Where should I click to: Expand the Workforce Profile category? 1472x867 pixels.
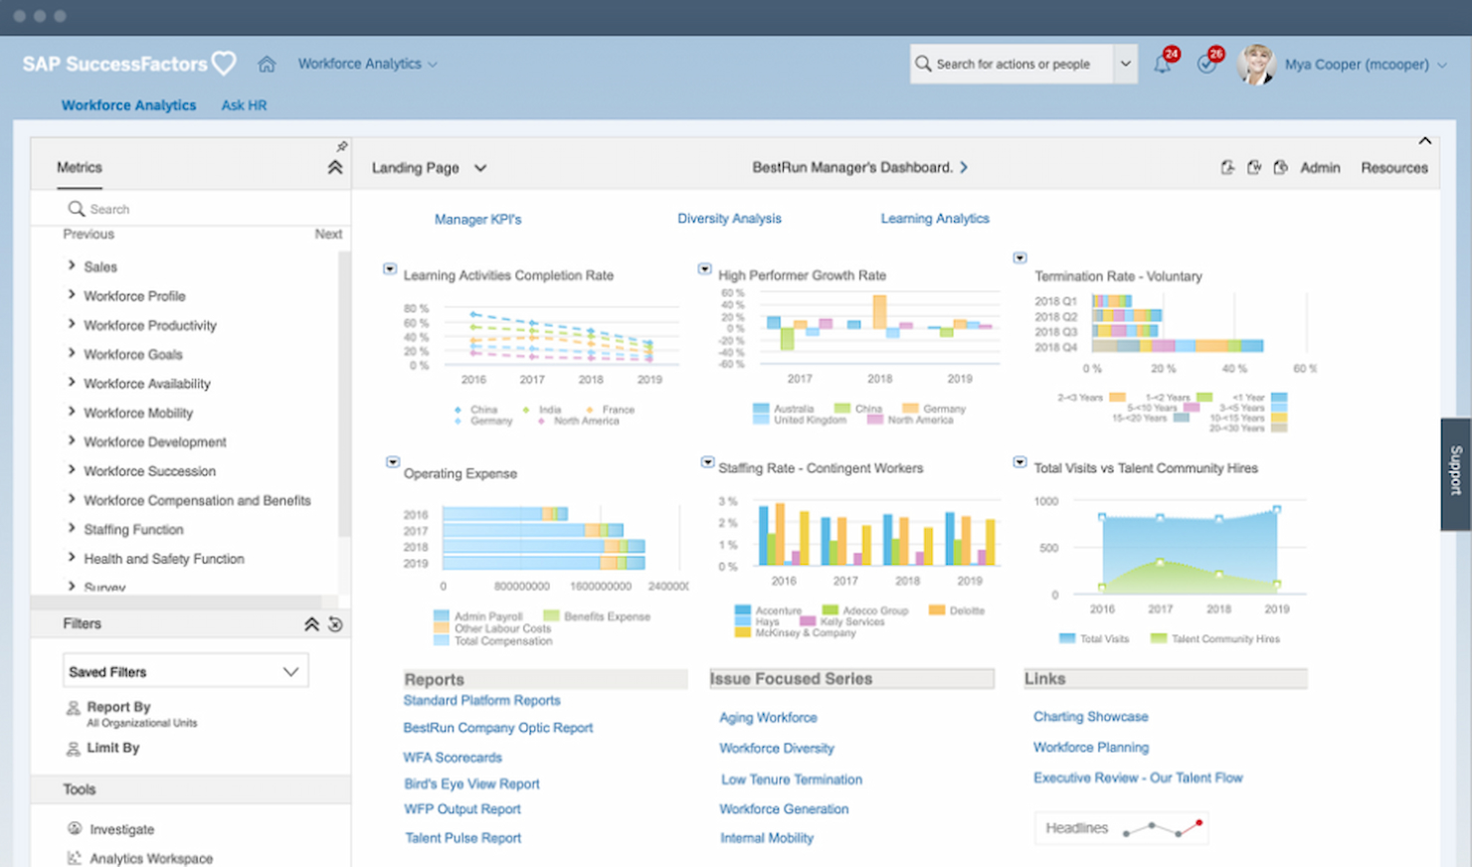[71, 294]
